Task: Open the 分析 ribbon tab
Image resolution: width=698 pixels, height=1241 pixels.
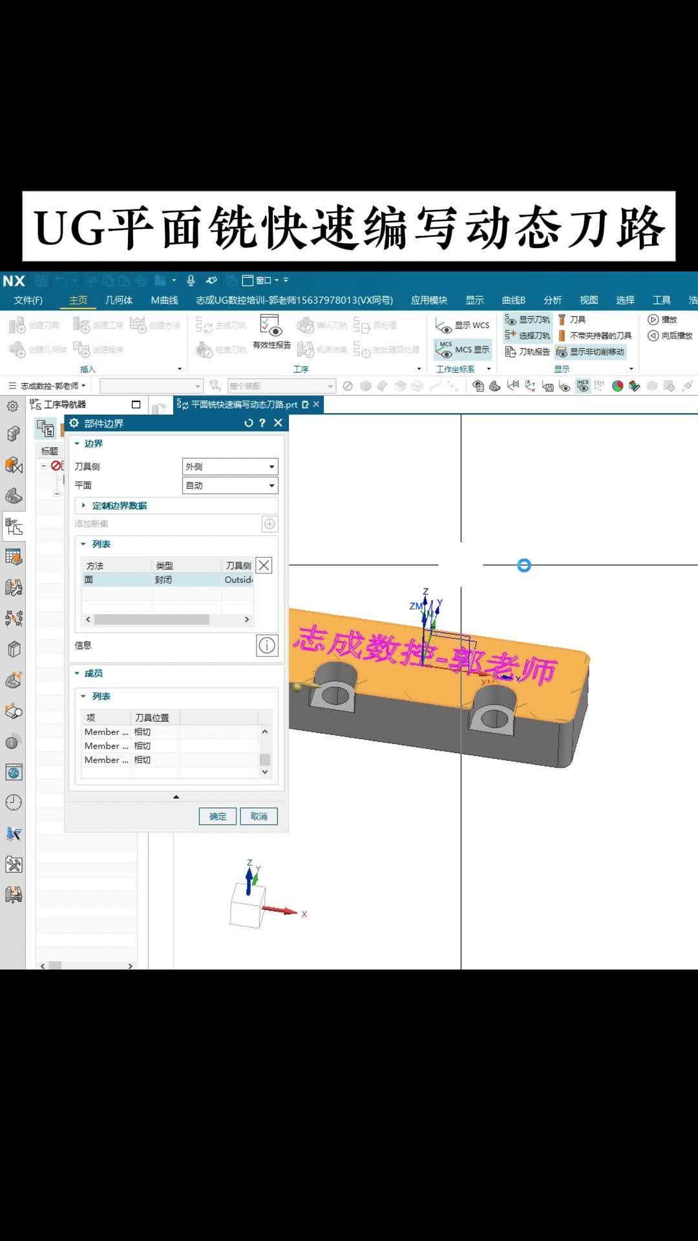Action: [x=553, y=300]
